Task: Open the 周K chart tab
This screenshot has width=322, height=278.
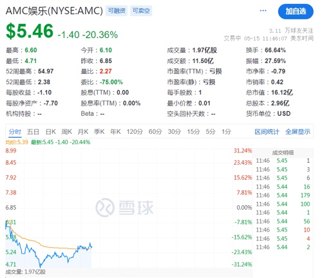Action: tap(67, 131)
